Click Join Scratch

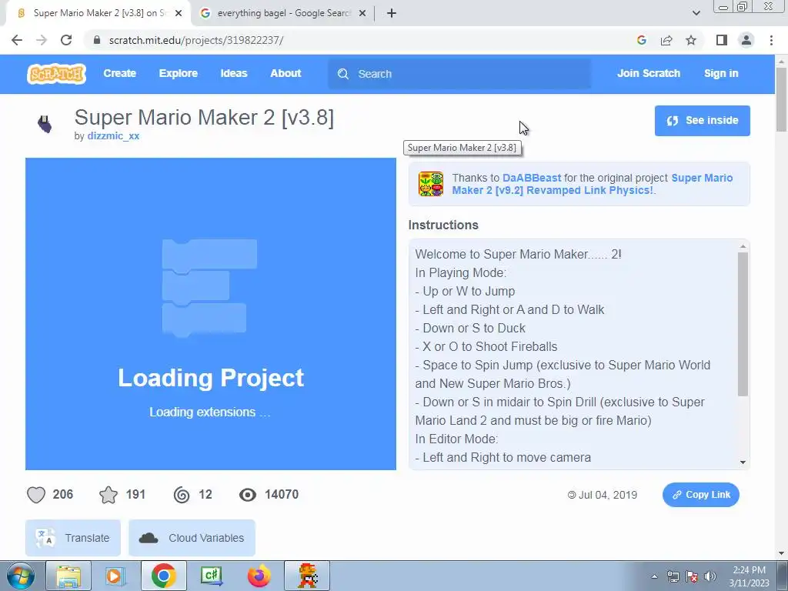point(648,73)
